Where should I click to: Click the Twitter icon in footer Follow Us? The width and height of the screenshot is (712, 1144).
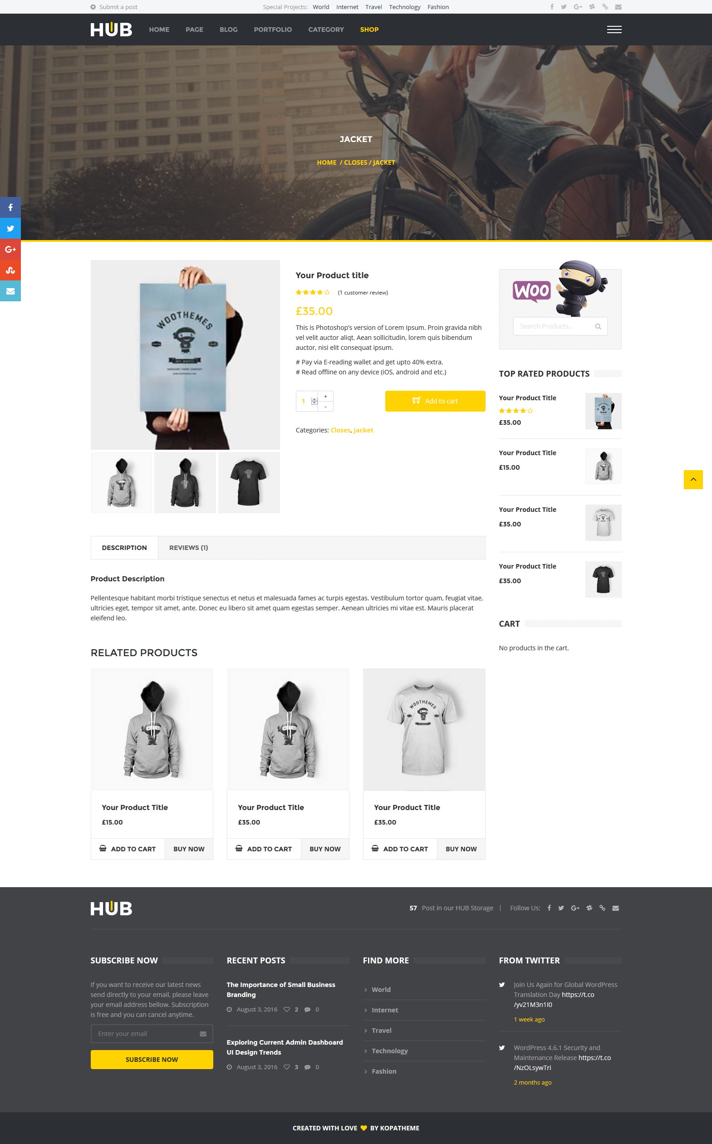561,908
